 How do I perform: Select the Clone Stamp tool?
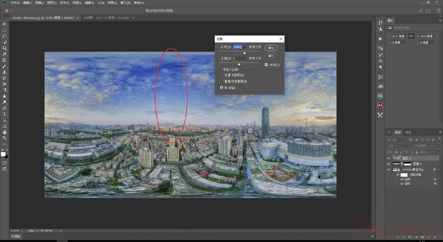click(4, 72)
